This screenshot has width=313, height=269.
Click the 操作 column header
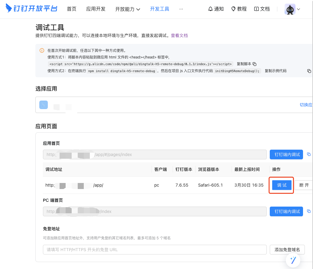point(276,169)
